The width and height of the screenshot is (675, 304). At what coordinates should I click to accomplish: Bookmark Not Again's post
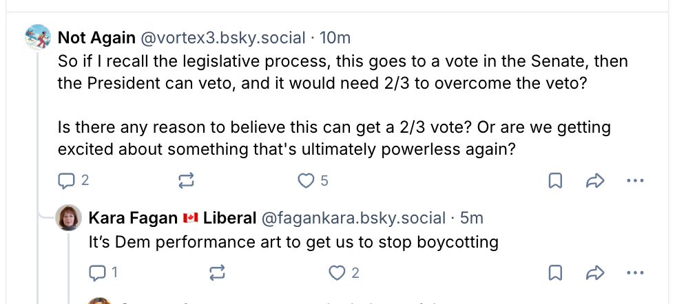[x=555, y=181]
